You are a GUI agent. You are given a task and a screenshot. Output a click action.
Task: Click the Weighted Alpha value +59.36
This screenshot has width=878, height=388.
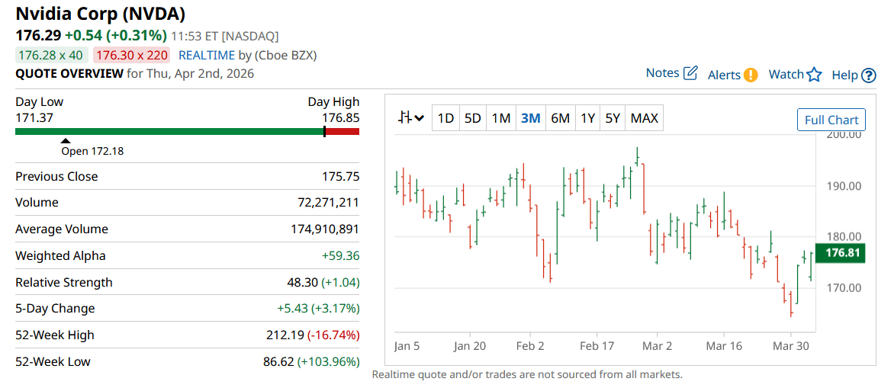coord(340,256)
